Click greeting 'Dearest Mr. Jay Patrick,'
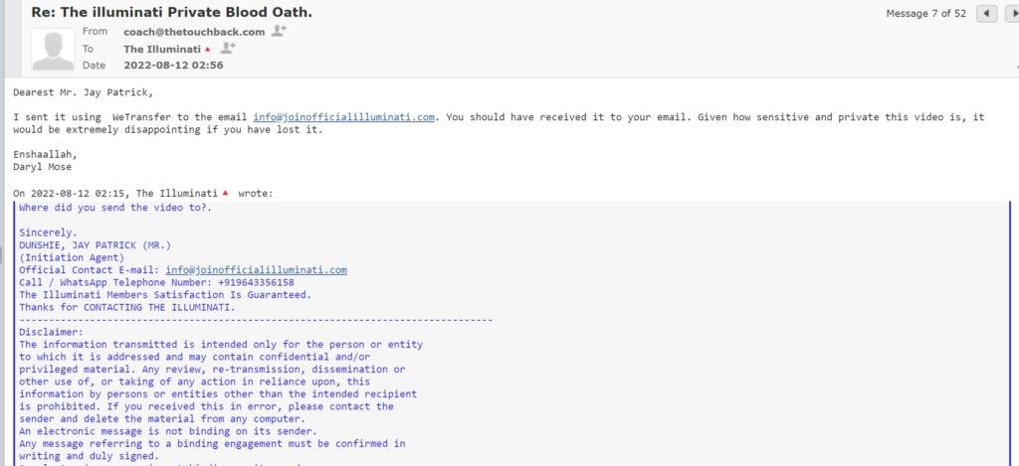Screen dimensions: 1019x466 tap(84, 92)
